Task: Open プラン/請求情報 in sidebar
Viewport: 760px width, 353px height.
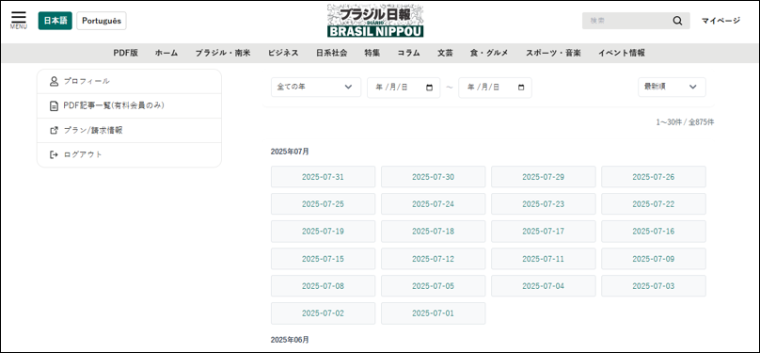Action: pos(129,131)
